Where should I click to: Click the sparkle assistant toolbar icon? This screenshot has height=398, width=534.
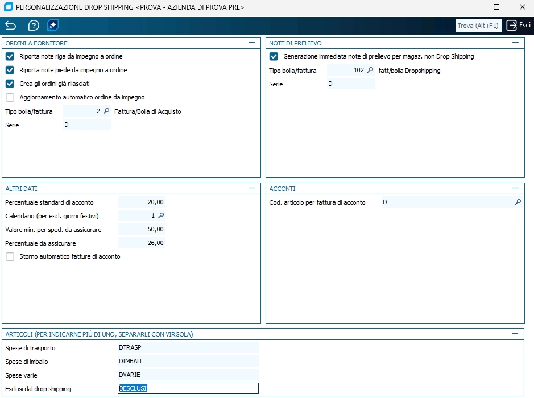click(53, 26)
